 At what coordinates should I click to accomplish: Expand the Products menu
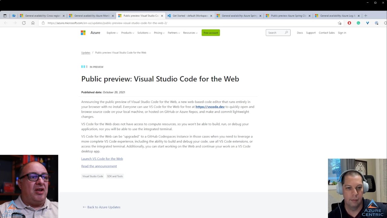(128, 33)
